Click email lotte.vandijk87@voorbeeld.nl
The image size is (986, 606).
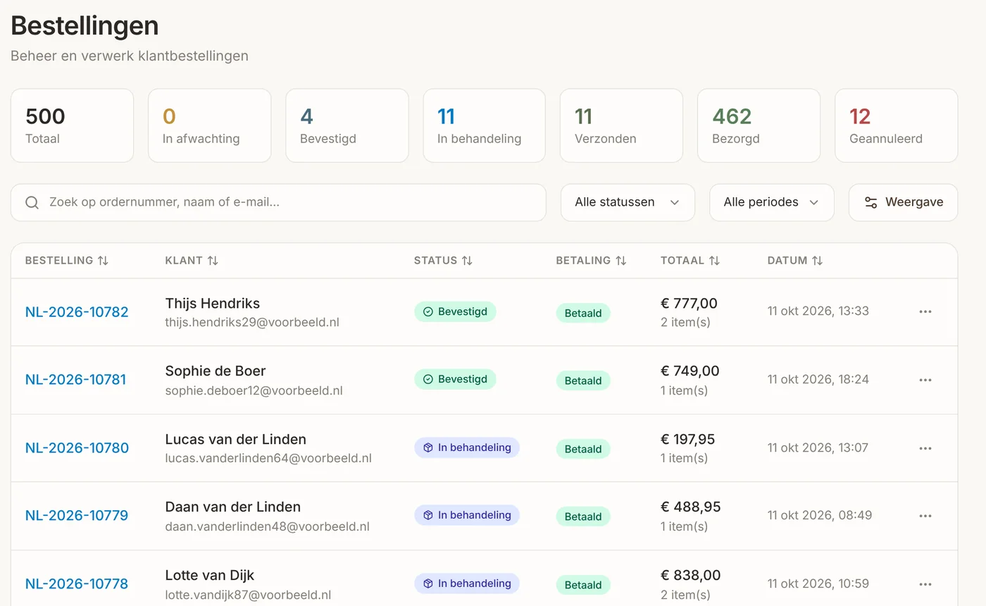(x=248, y=595)
